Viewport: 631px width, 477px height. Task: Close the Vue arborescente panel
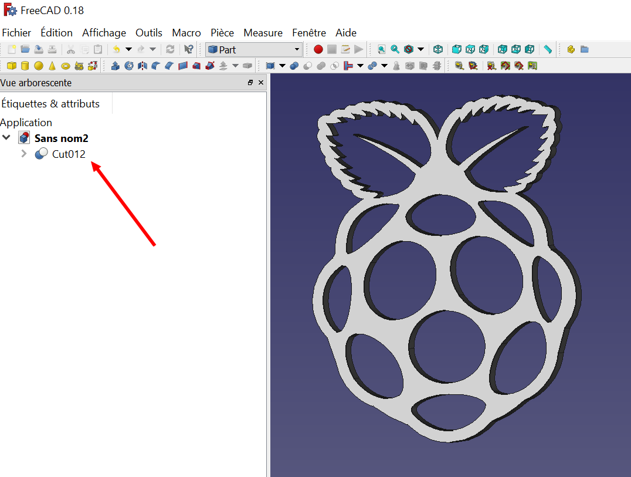pos(261,83)
